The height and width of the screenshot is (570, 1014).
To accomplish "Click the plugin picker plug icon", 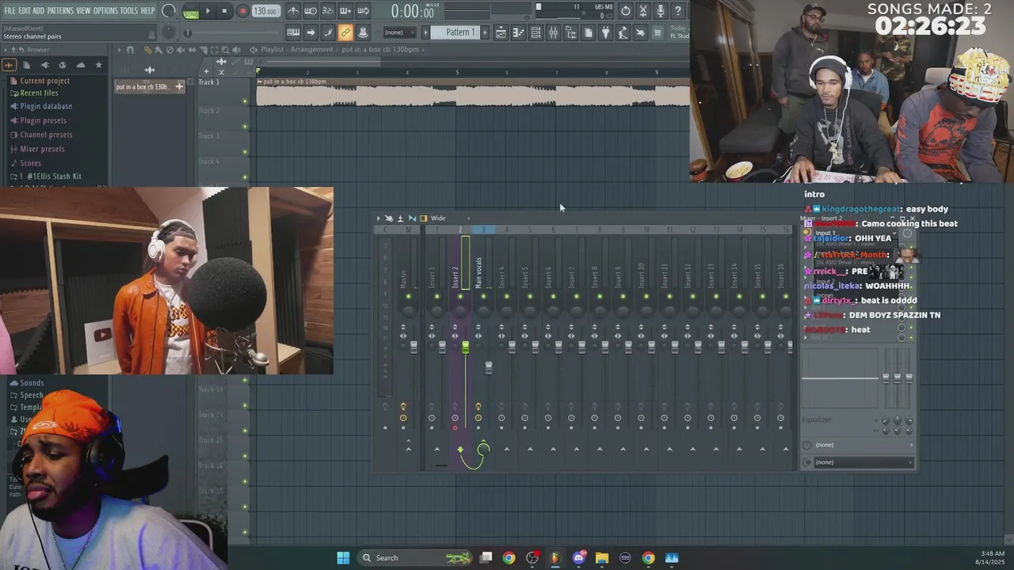I will point(605,32).
